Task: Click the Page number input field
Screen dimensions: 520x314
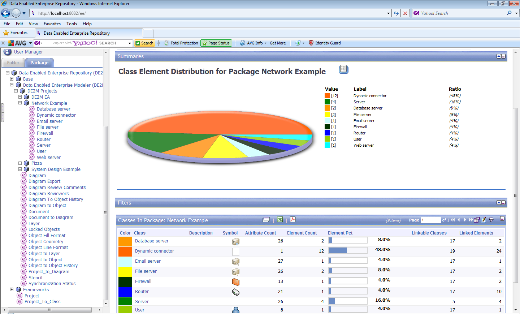Action: point(431,220)
